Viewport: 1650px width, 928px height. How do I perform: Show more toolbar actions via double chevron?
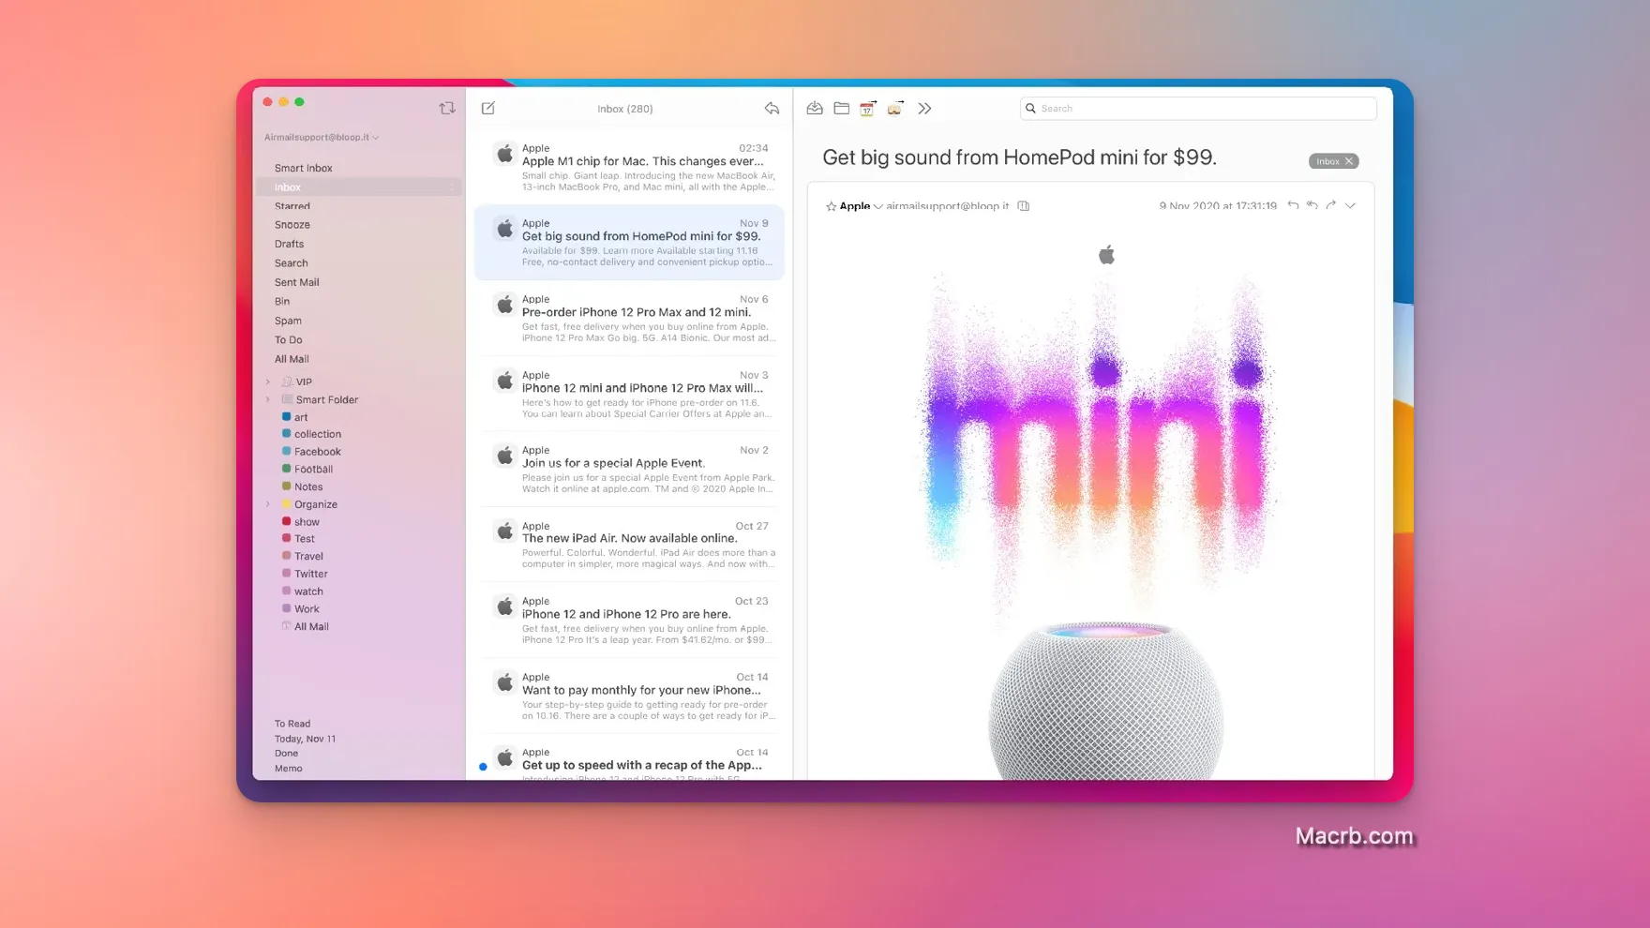924,109
